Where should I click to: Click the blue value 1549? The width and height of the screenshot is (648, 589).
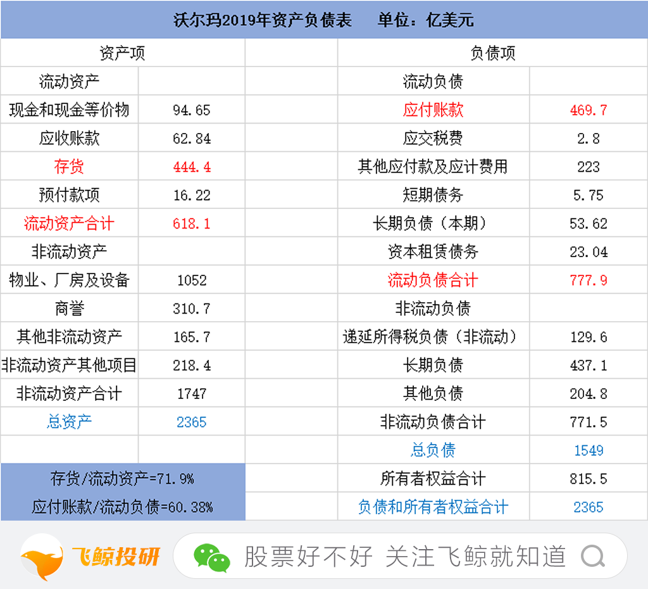click(589, 450)
